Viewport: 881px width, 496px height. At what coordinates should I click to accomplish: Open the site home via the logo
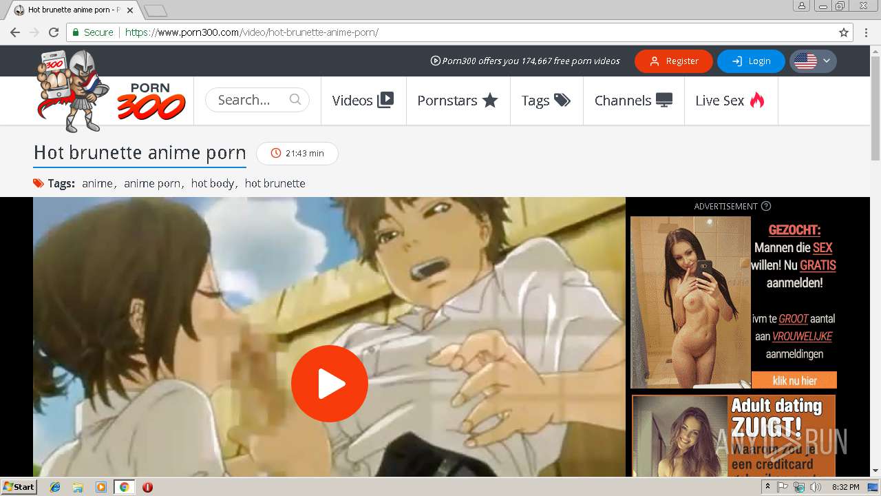111,91
